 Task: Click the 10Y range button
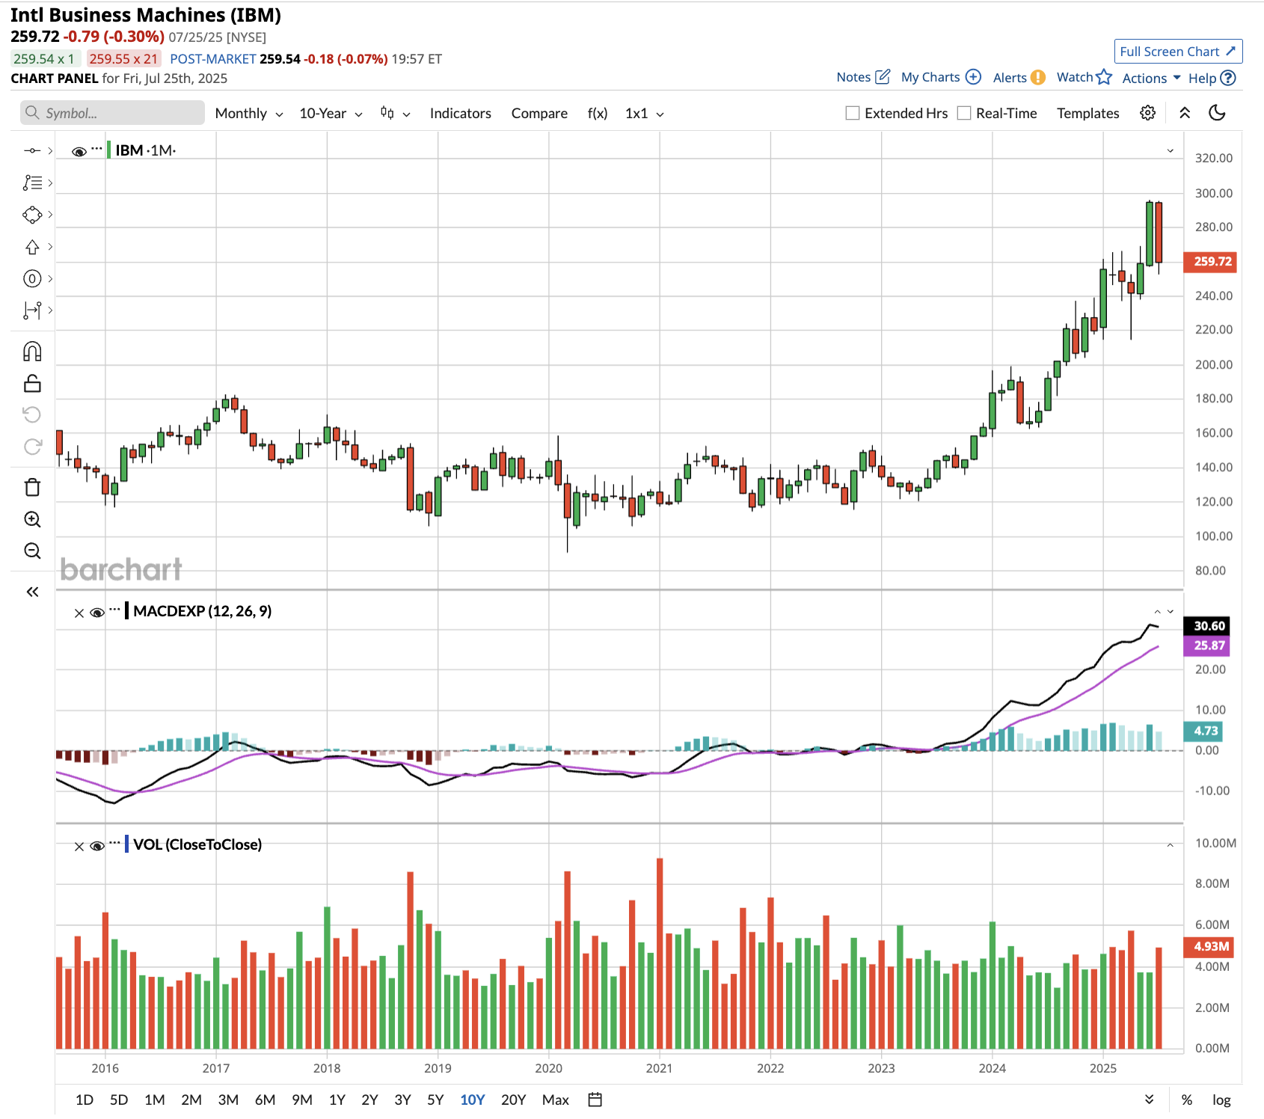tap(472, 1100)
